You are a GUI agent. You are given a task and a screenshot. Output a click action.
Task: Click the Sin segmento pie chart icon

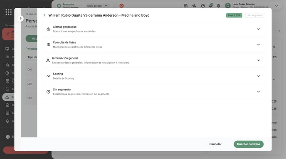[x=48, y=92]
